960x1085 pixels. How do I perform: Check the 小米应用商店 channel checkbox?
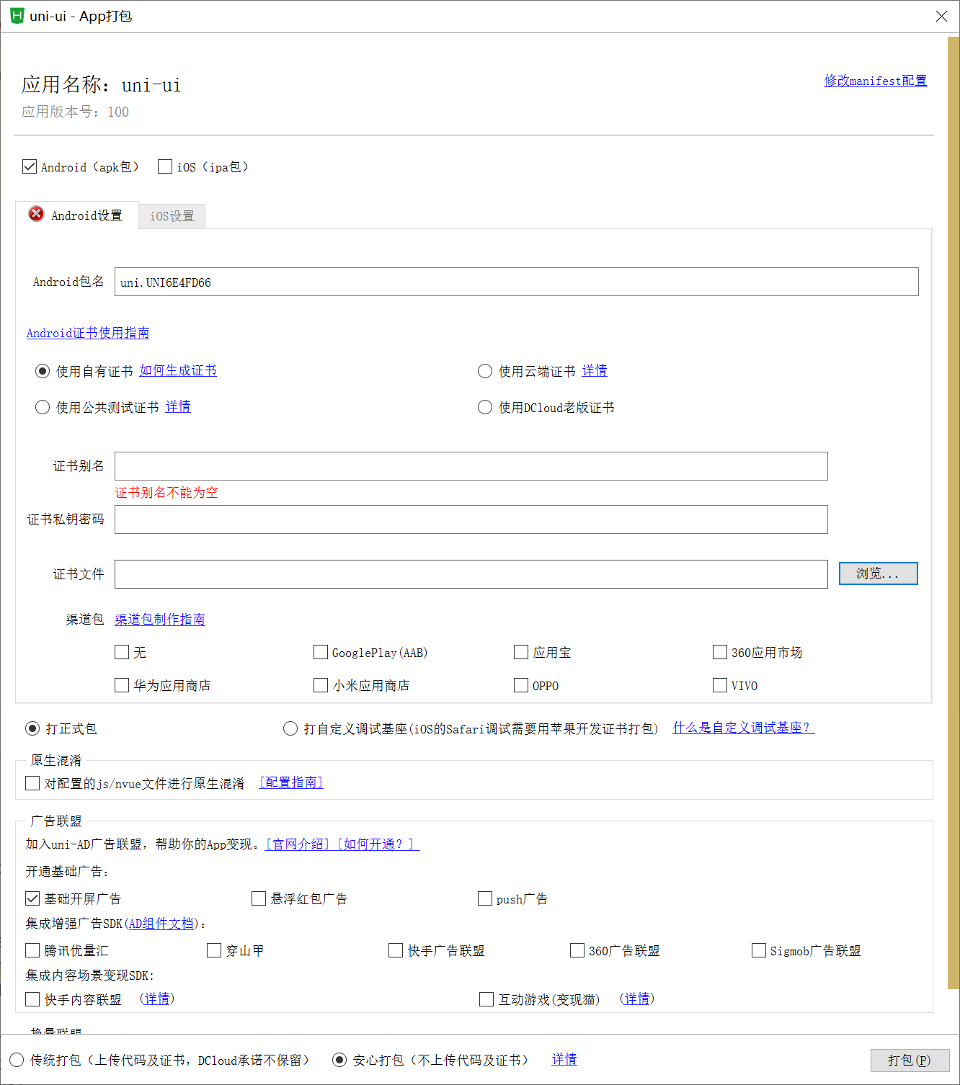[321, 686]
